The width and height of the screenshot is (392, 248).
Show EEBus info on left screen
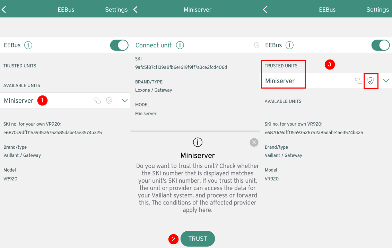[x=28, y=45]
